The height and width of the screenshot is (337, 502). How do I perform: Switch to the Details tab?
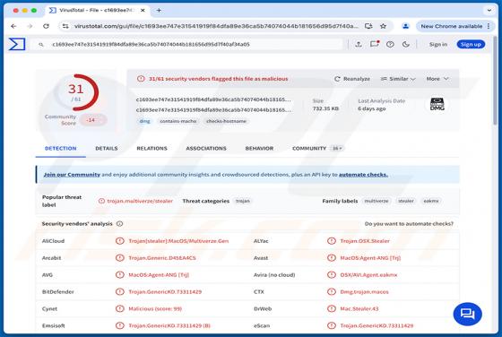[x=107, y=149]
